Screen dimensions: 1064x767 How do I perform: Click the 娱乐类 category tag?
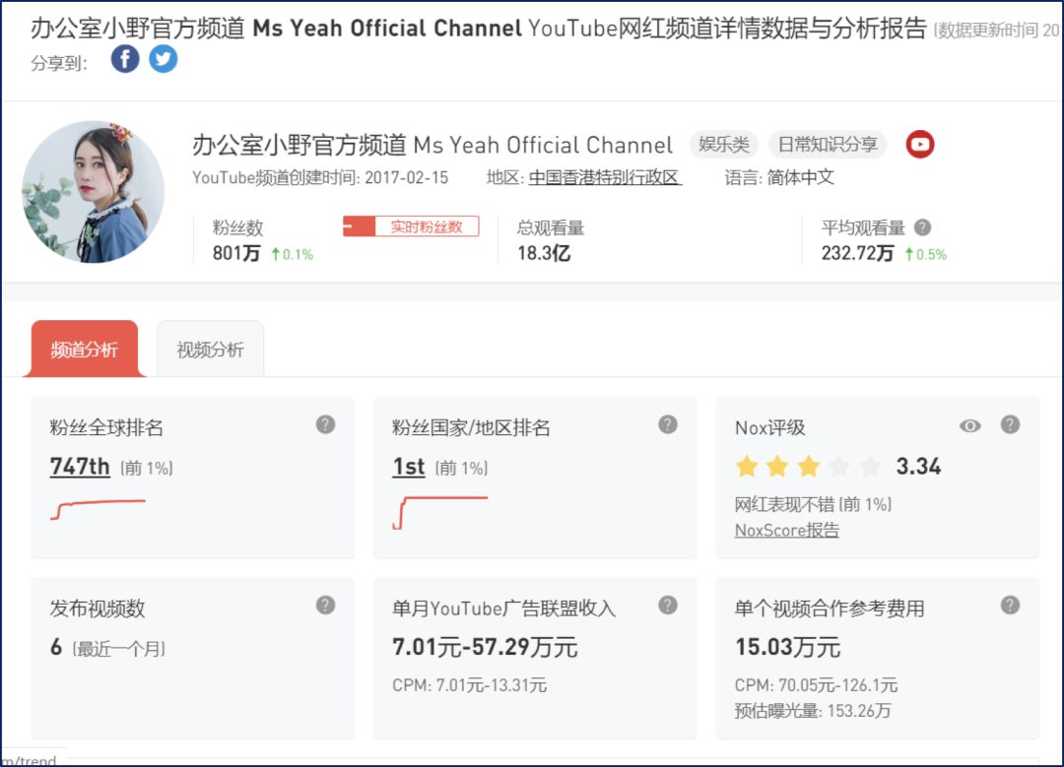click(x=724, y=145)
